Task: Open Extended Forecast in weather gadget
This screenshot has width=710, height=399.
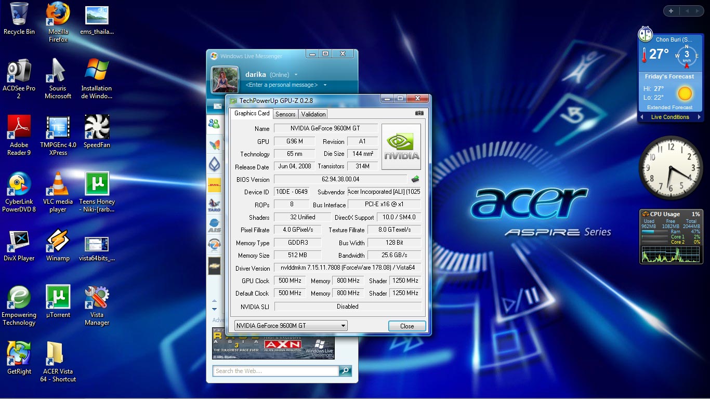Action: 669,108
